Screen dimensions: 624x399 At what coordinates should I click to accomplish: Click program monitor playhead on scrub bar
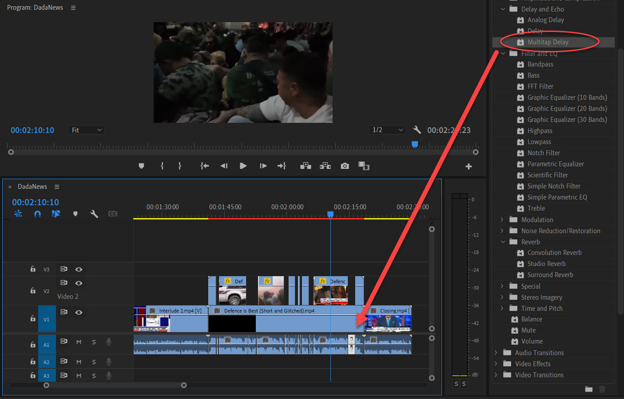point(415,144)
